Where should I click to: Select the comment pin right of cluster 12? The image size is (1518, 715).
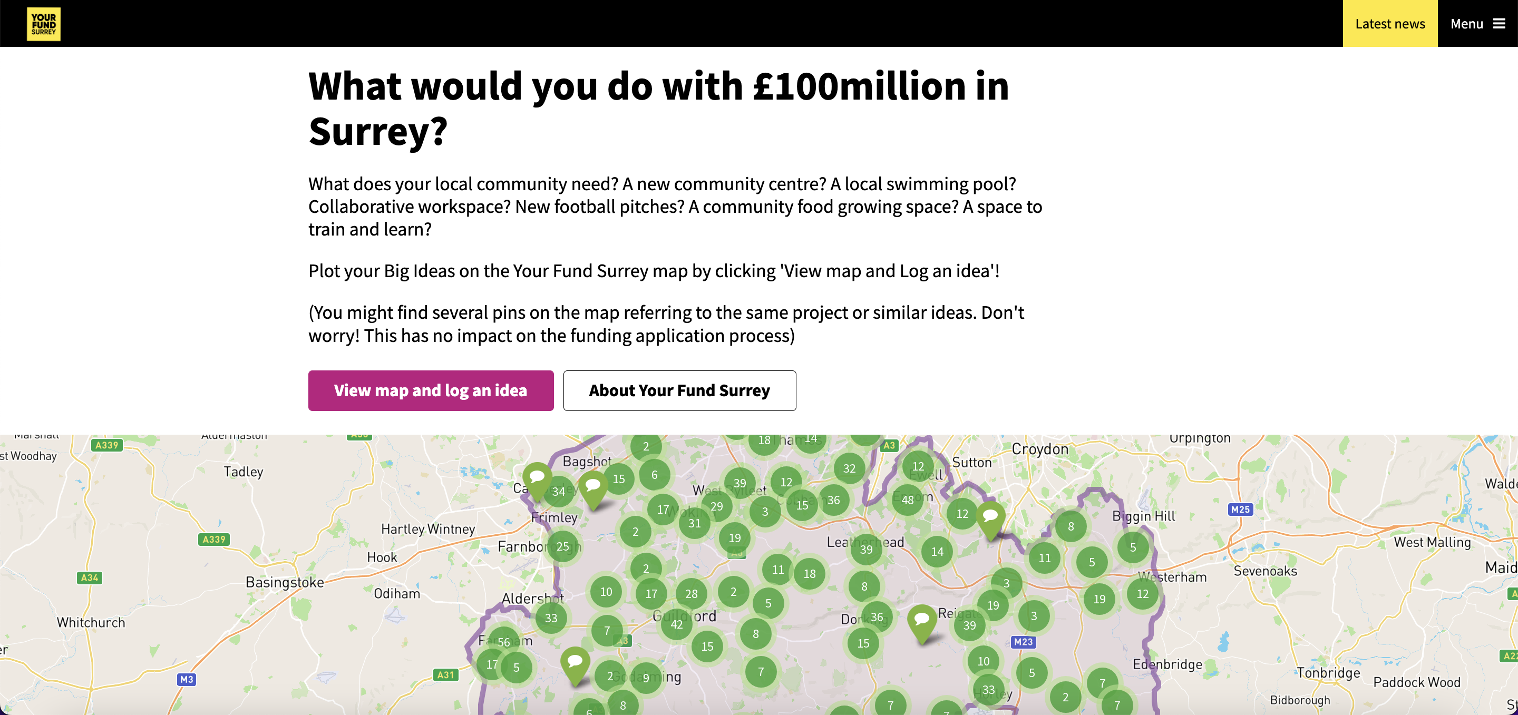coord(990,520)
